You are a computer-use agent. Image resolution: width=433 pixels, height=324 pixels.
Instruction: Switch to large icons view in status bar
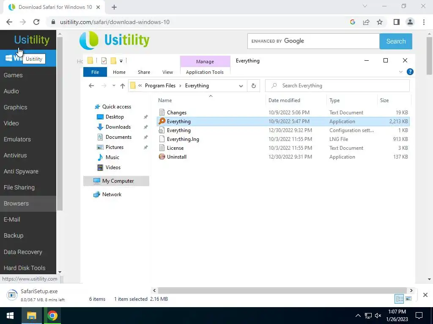click(x=408, y=299)
